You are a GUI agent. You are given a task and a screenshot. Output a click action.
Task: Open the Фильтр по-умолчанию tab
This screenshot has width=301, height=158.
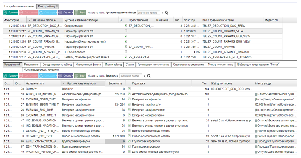220,65
